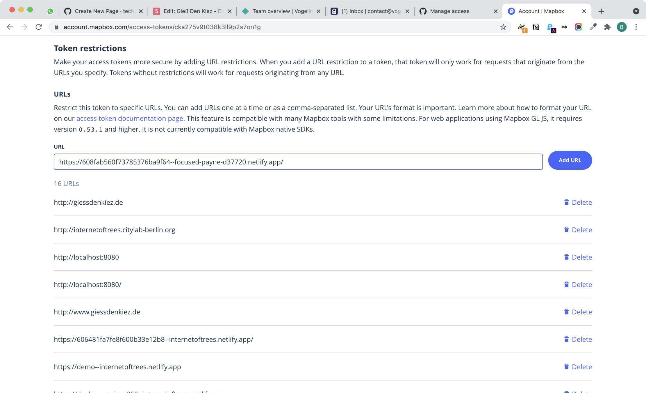Open the tab search dropdown arrow
This screenshot has height=393, width=646.
click(636, 11)
